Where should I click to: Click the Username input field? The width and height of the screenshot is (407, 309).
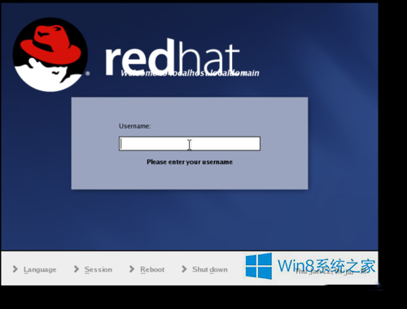tap(190, 144)
